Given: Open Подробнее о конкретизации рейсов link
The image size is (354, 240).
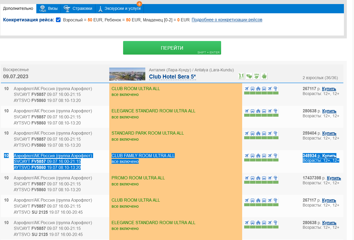Looking at the screenshot, I should tap(227, 20).
